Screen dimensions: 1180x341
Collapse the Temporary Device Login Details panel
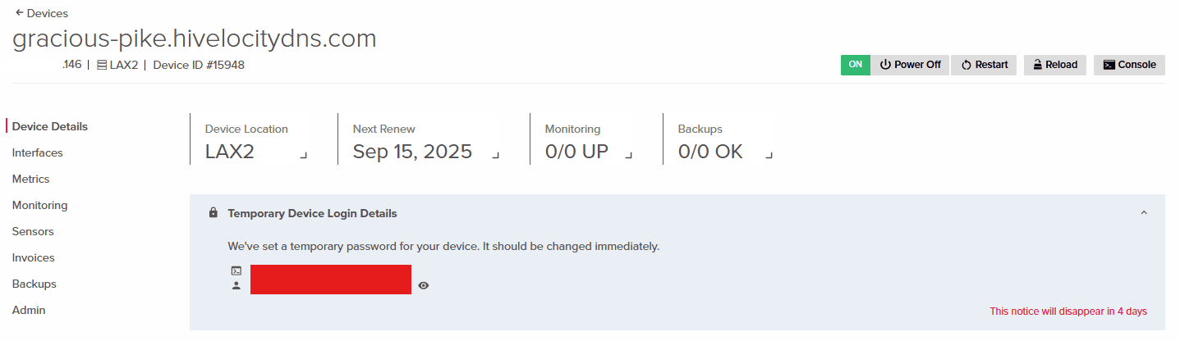point(1144,213)
